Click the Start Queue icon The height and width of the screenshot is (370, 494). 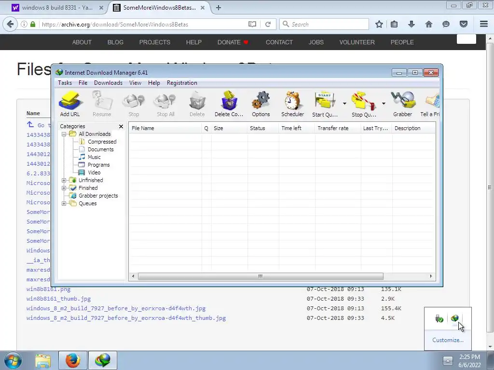point(325,104)
